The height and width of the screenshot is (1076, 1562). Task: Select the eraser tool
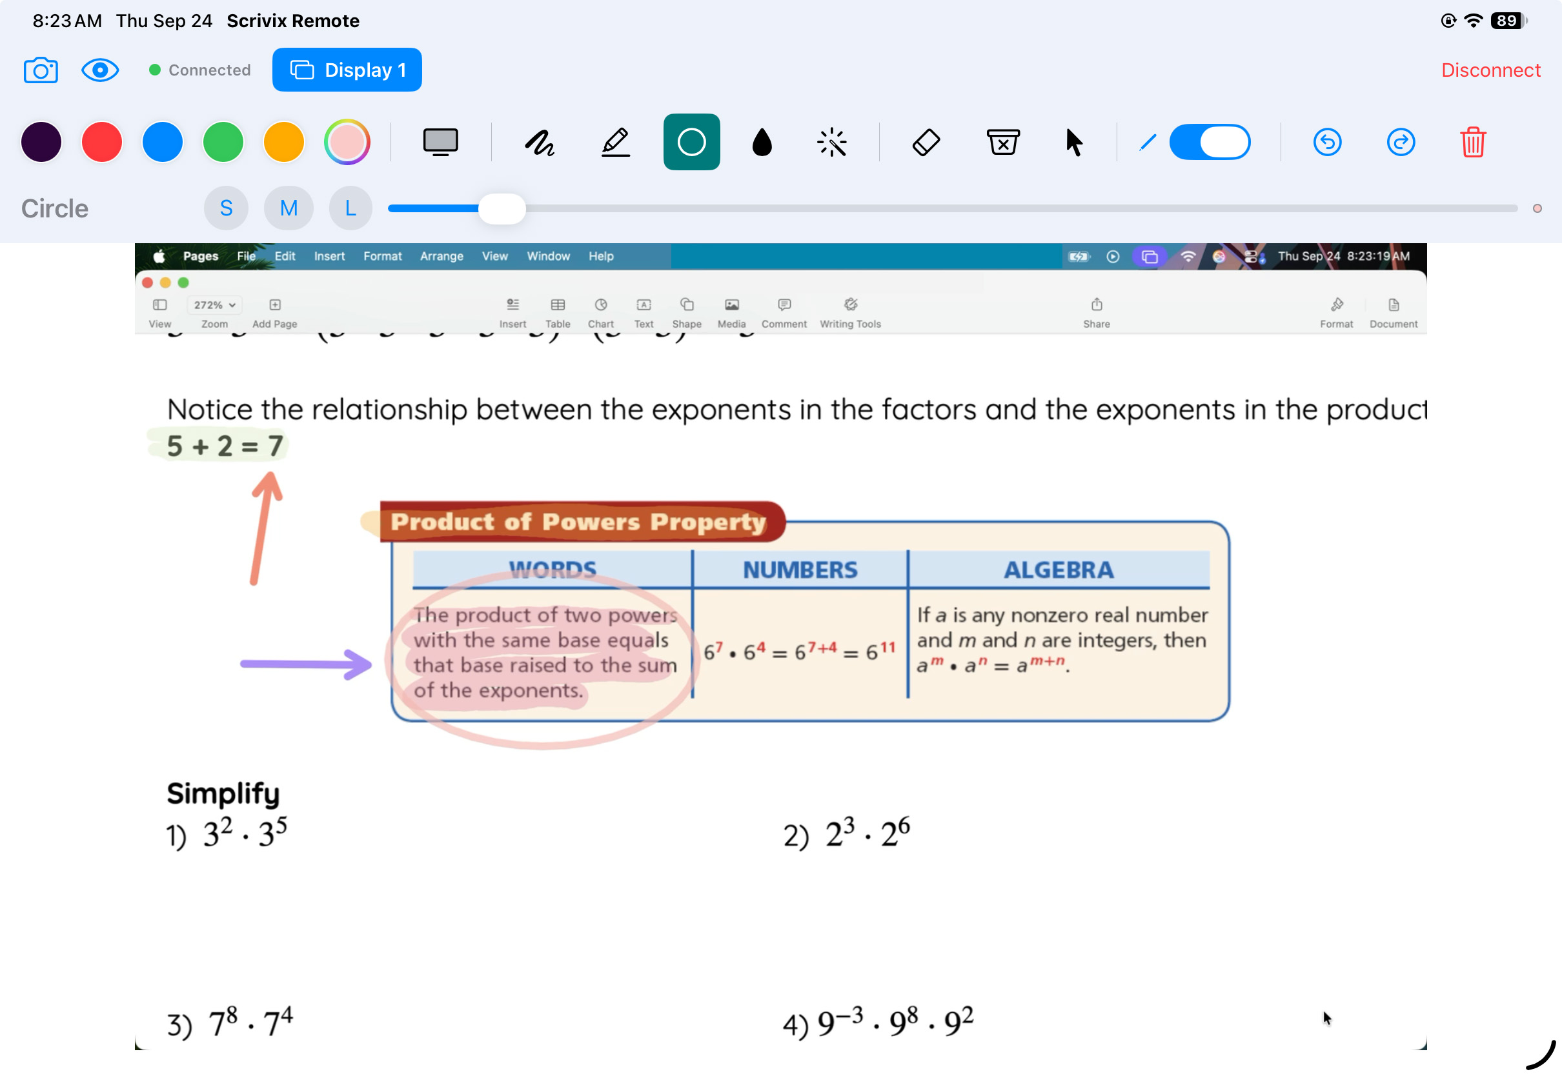pyautogui.click(x=926, y=143)
